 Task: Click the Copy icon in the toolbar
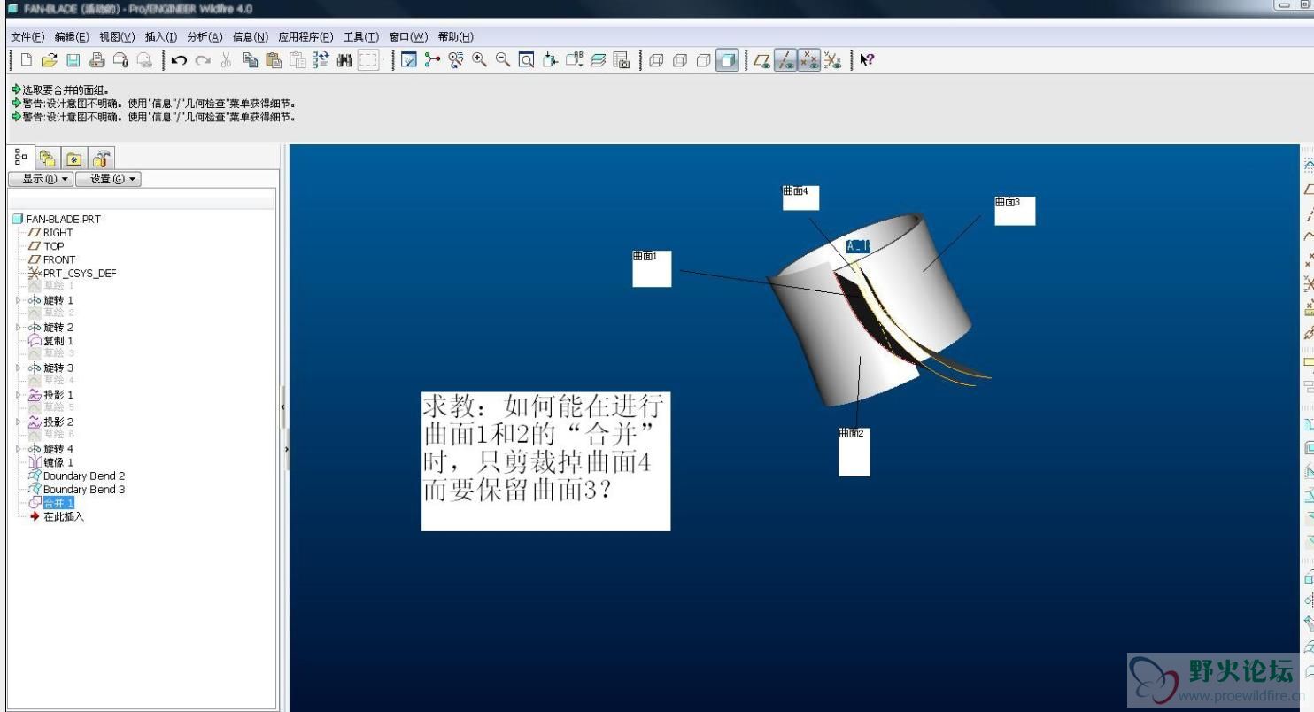point(251,60)
